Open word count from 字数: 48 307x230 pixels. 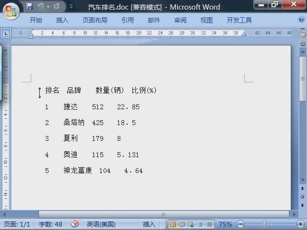[x=50, y=224]
